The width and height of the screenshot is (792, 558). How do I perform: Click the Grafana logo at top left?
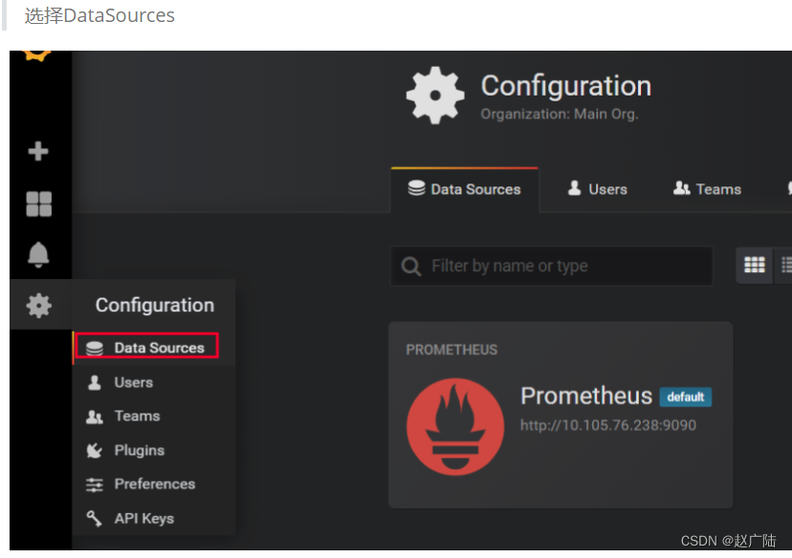click(x=37, y=55)
